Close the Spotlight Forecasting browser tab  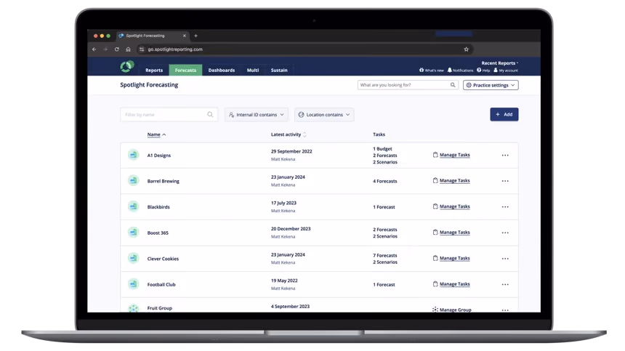click(x=184, y=36)
